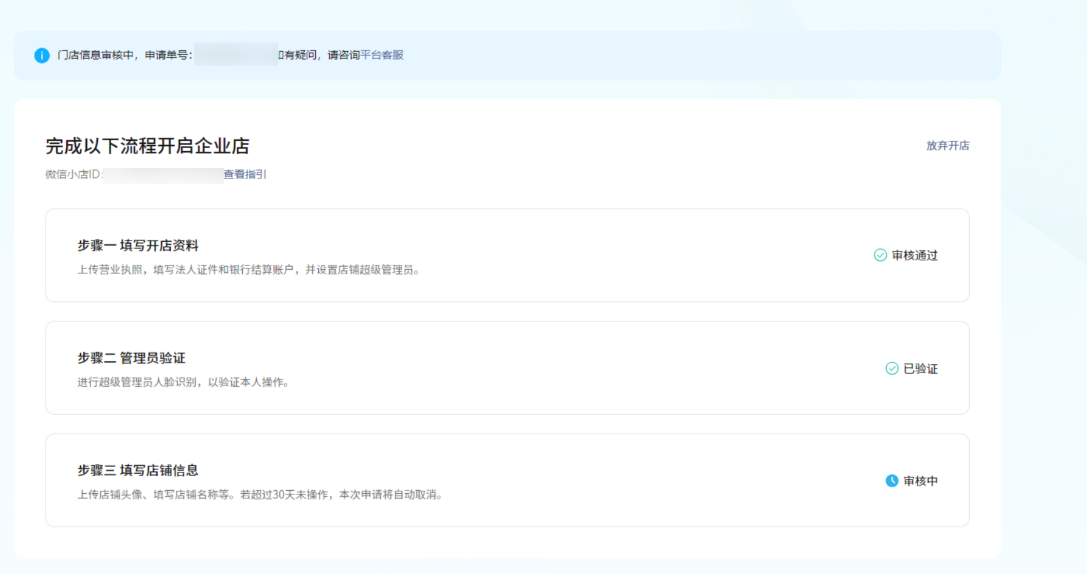Click the blue clock icon beside 审核中
The width and height of the screenshot is (1087, 574).
891,480
